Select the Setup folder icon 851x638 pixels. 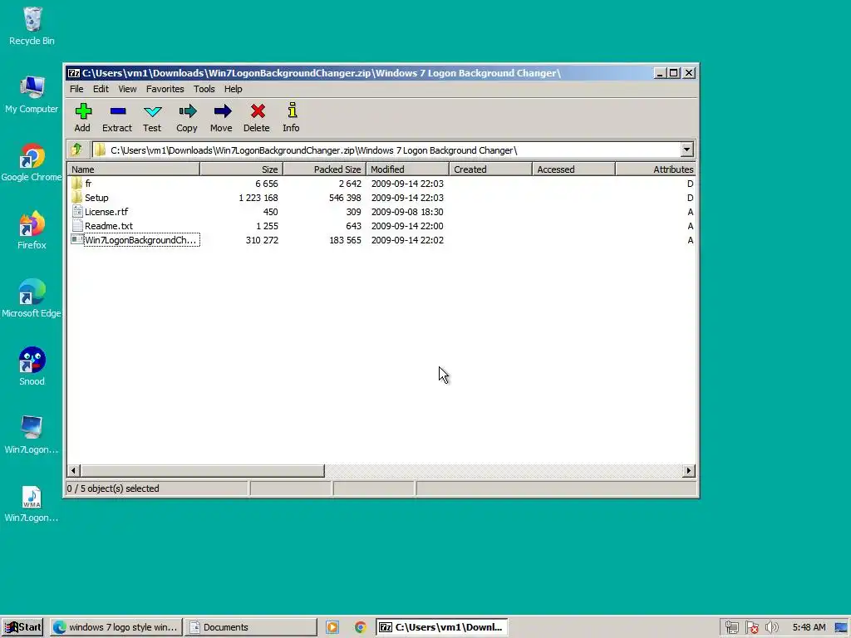pyautogui.click(x=77, y=198)
